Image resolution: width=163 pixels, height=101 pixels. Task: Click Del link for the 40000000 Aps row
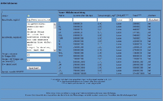149,56
